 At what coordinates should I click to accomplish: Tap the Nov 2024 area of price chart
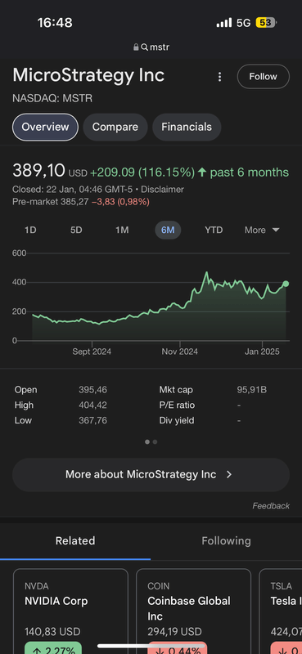[179, 352]
